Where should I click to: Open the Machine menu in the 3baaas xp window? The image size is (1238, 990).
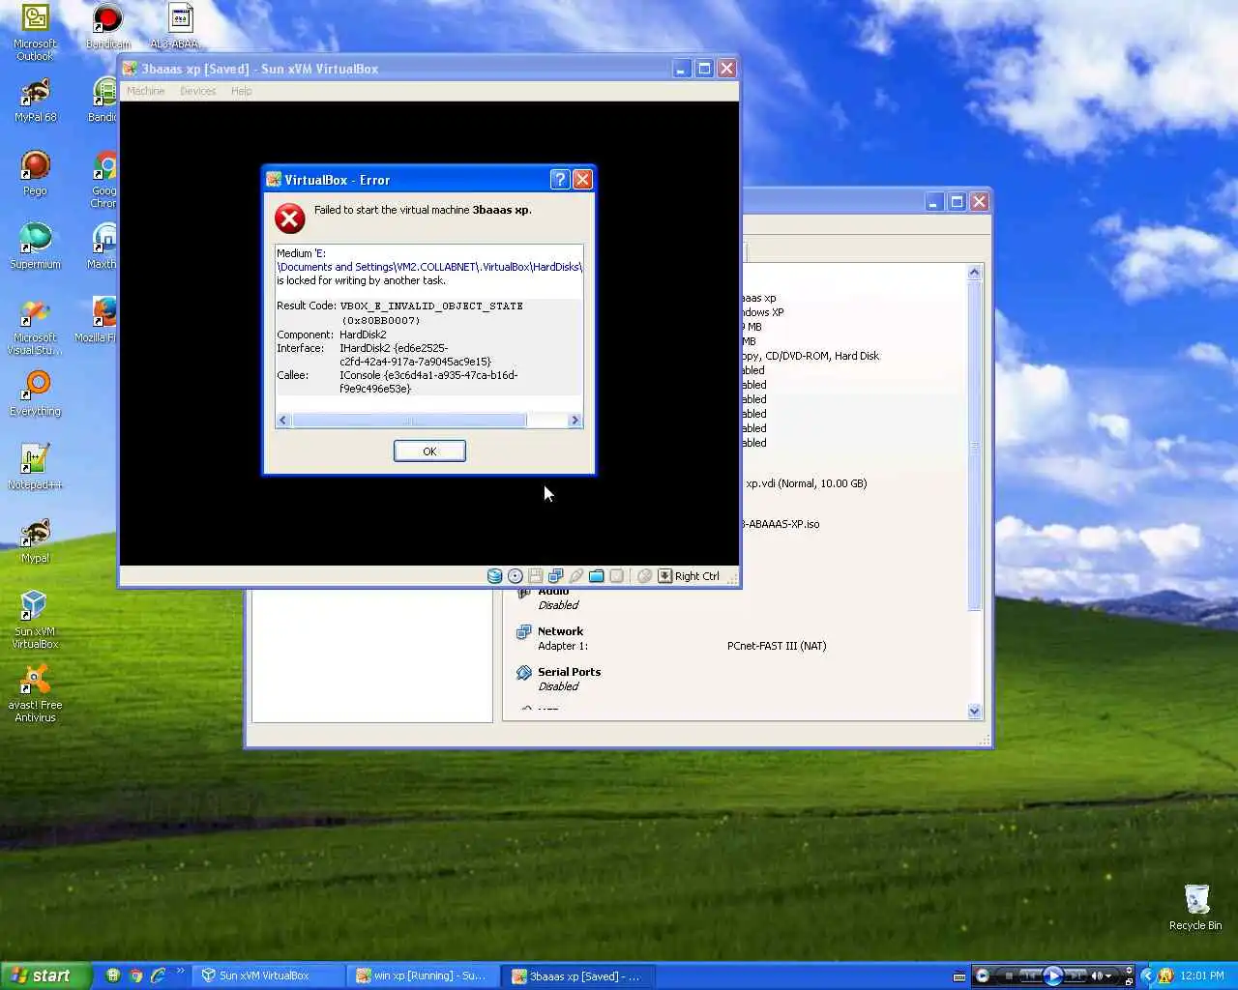click(x=145, y=91)
